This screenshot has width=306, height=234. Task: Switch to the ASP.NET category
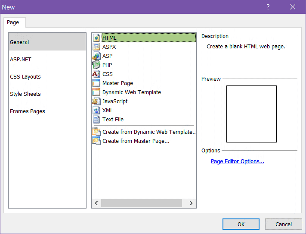point(21,60)
